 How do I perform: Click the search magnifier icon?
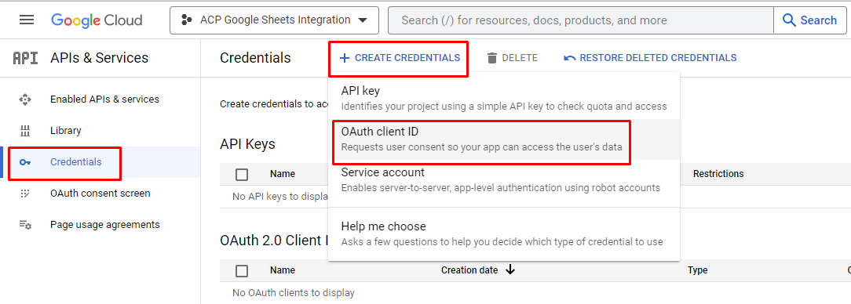(789, 20)
